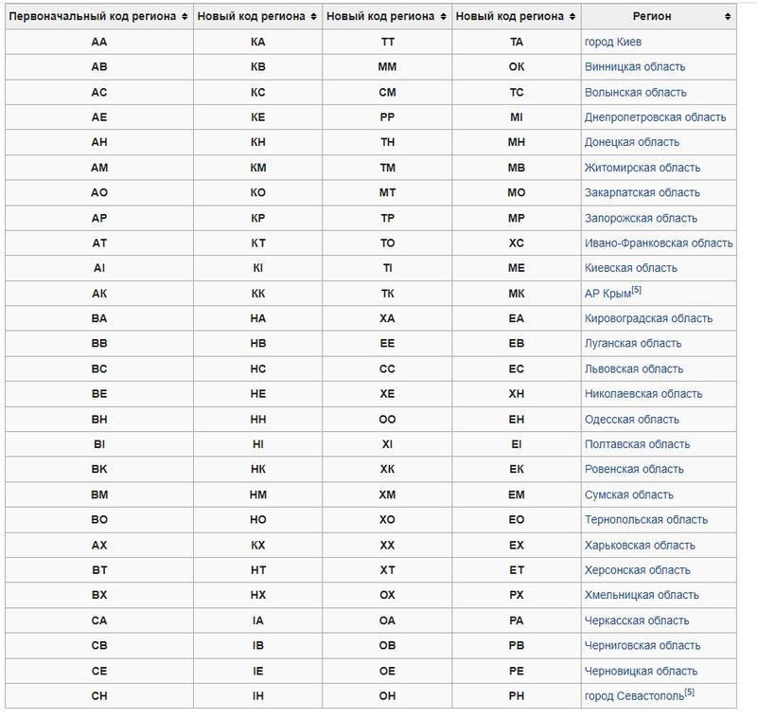Open the Одесская область article
Viewport: 757px width, 719px height.
(632, 419)
